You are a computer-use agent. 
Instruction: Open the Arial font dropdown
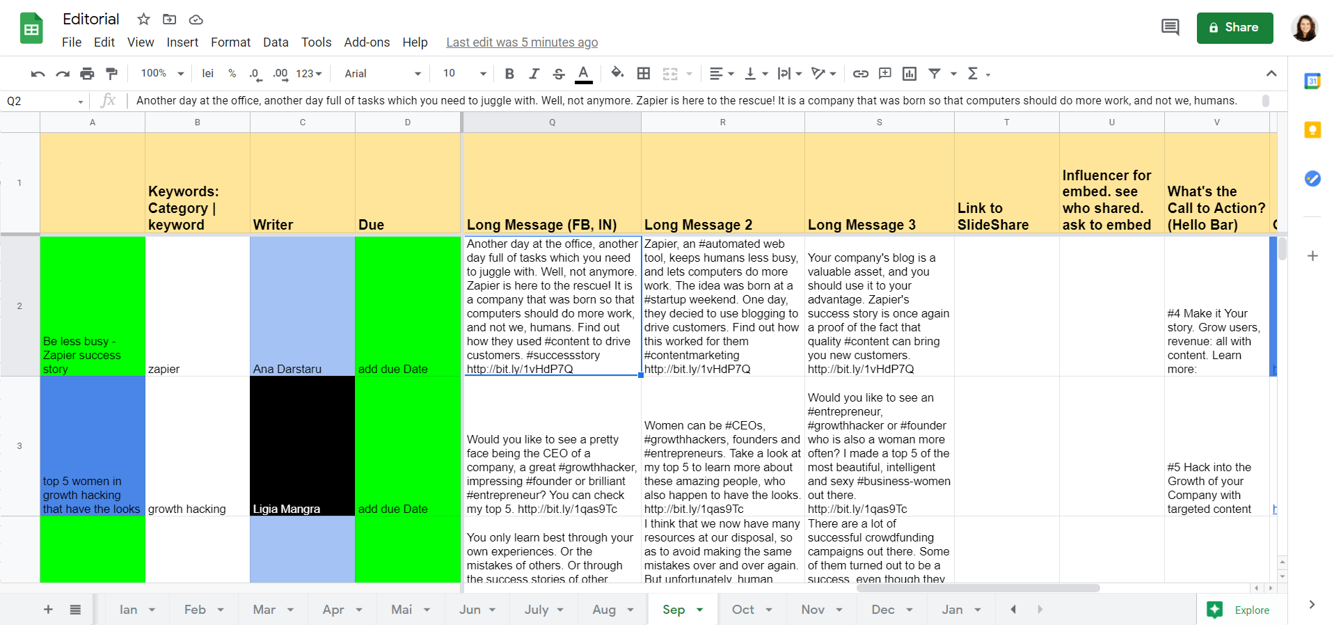tap(383, 74)
